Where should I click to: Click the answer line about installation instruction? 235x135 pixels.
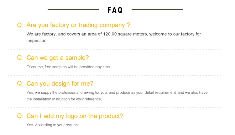64,99
